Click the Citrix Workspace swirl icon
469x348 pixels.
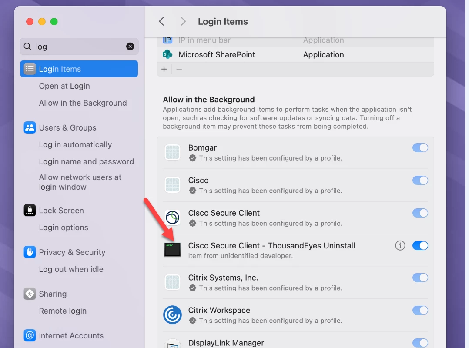172,315
